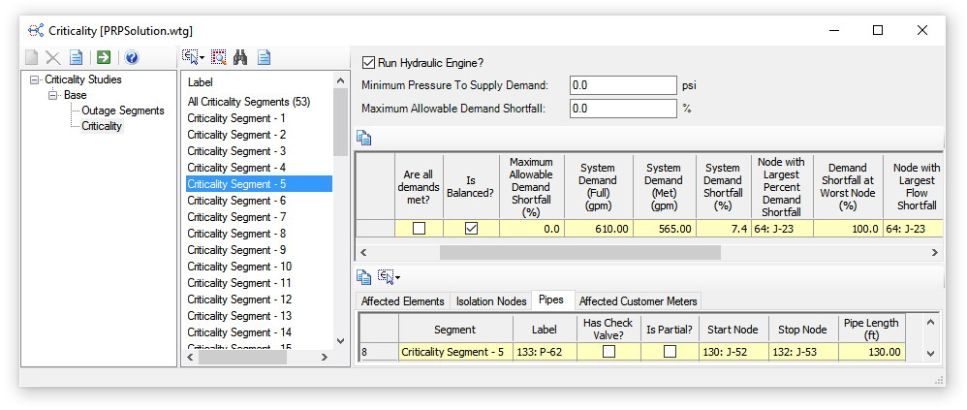This screenshot has height=410, width=967.
Task: Collapse the Criticality Studies tree node
Action: pyautogui.click(x=36, y=79)
